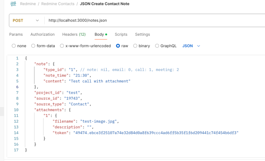Image resolution: width=265 pixels, height=161 pixels.
Task: Go to the Settings tab
Action: point(142,34)
